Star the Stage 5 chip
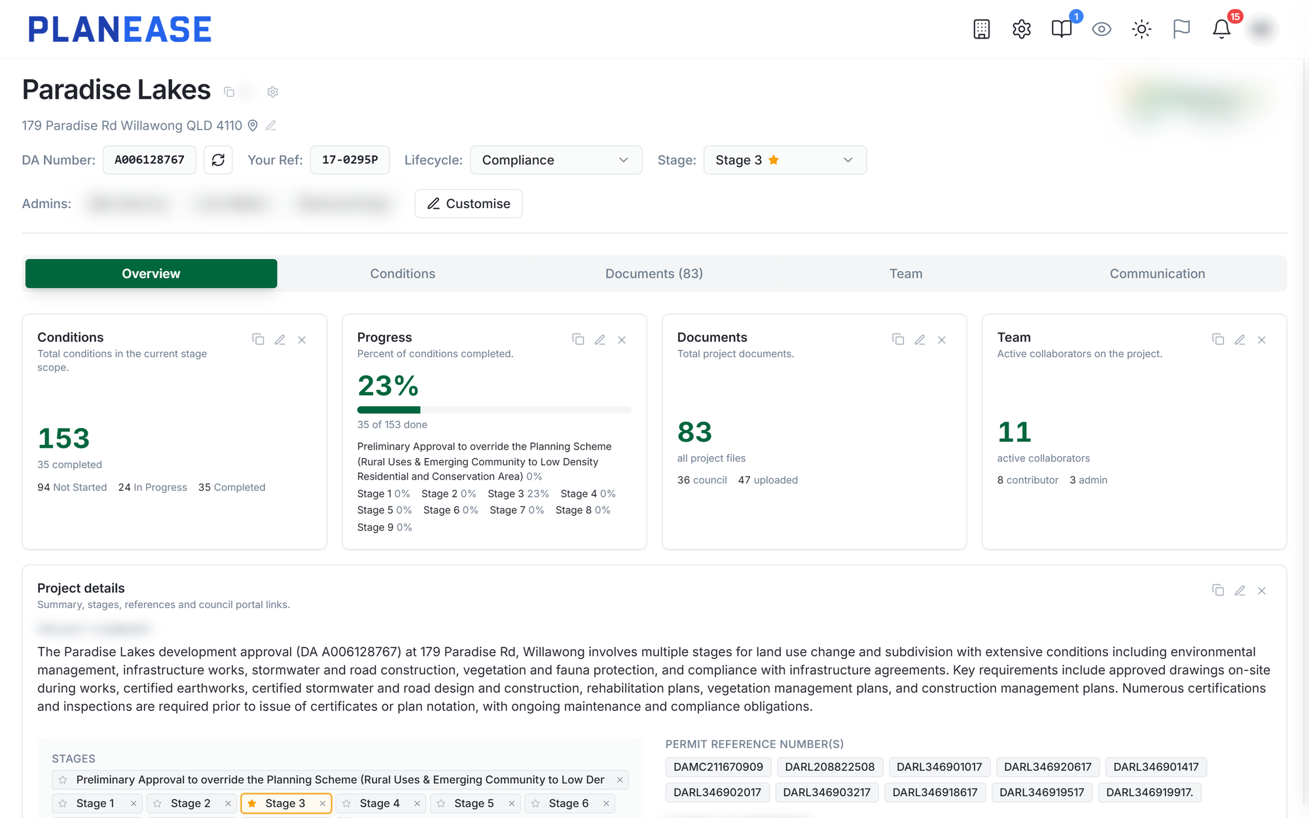1309x818 pixels. pyautogui.click(x=441, y=803)
